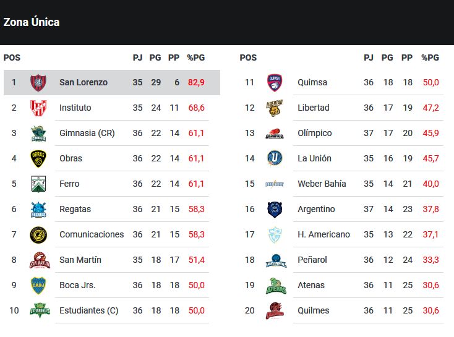454x337 pixels.
Task: Click the Argentino blue bear logo
Action: tap(275, 210)
